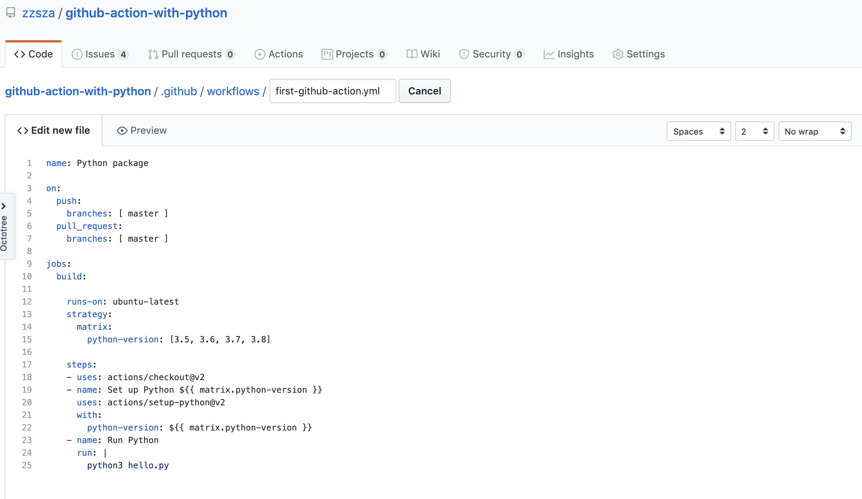Click the repository book icon
862x499 pixels.
pos(11,13)
